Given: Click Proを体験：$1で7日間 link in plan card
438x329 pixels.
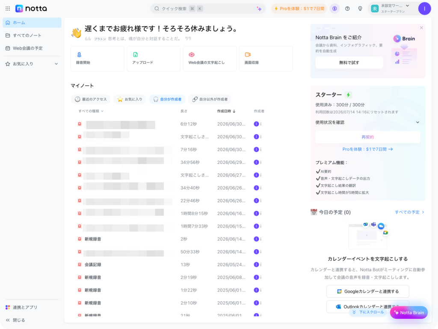Looking at the screenshot, I should [367, 149].
